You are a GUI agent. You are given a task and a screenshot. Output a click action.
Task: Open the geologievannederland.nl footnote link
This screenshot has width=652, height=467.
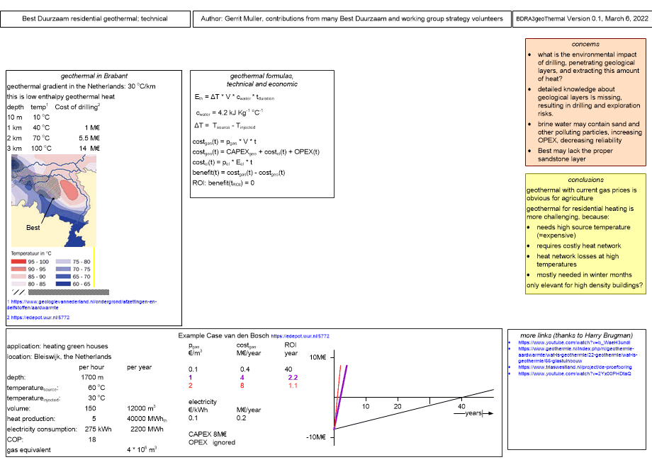pyautogui.click(x=81, y=304)
